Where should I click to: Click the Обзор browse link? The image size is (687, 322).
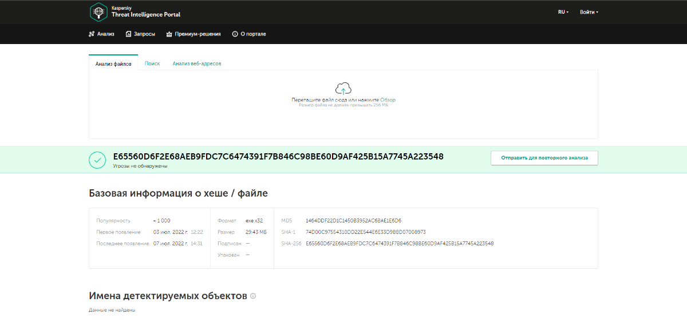388,100
